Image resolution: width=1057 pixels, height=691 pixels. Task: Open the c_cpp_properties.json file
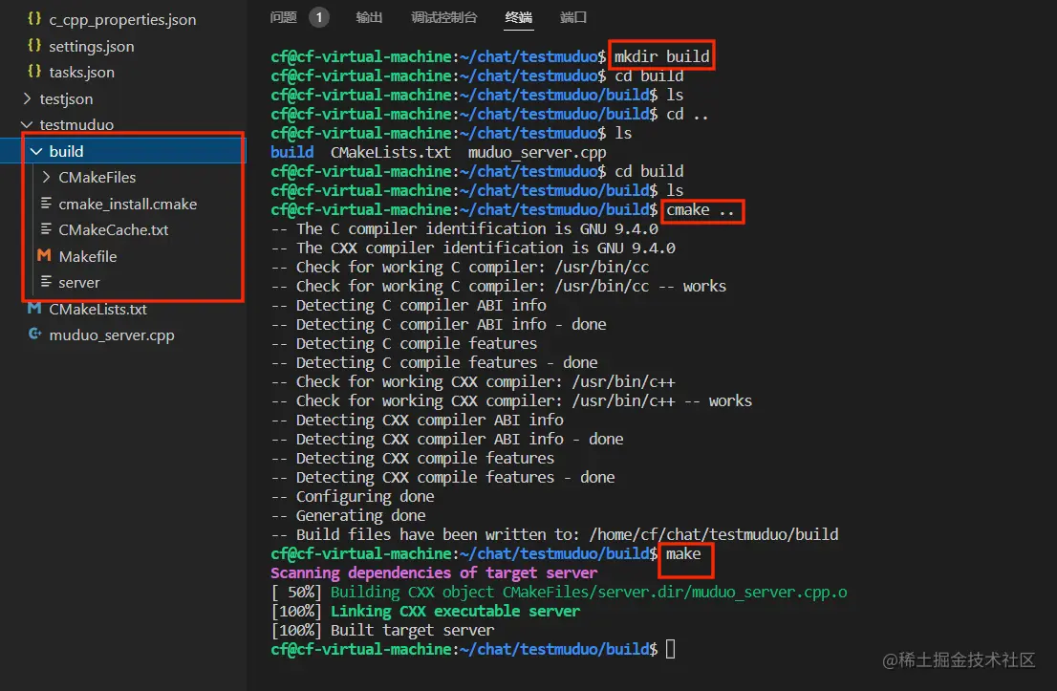[122, 19]
